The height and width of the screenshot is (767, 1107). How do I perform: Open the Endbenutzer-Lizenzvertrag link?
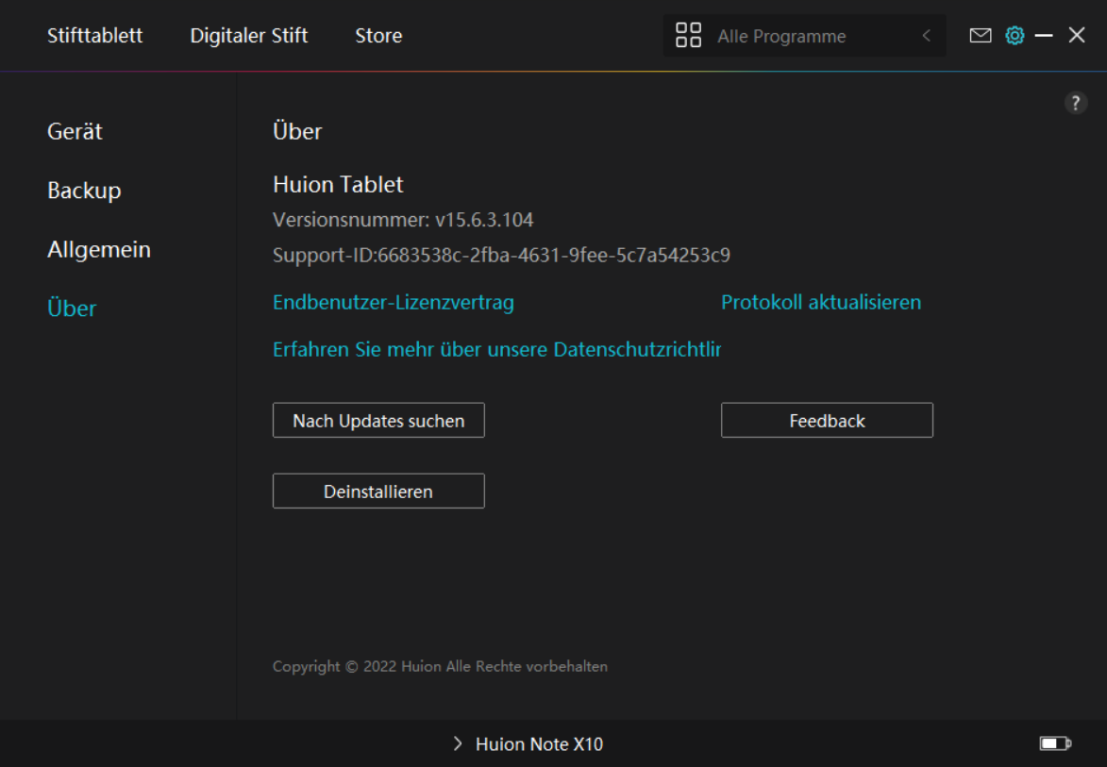(x=394, y=303)
